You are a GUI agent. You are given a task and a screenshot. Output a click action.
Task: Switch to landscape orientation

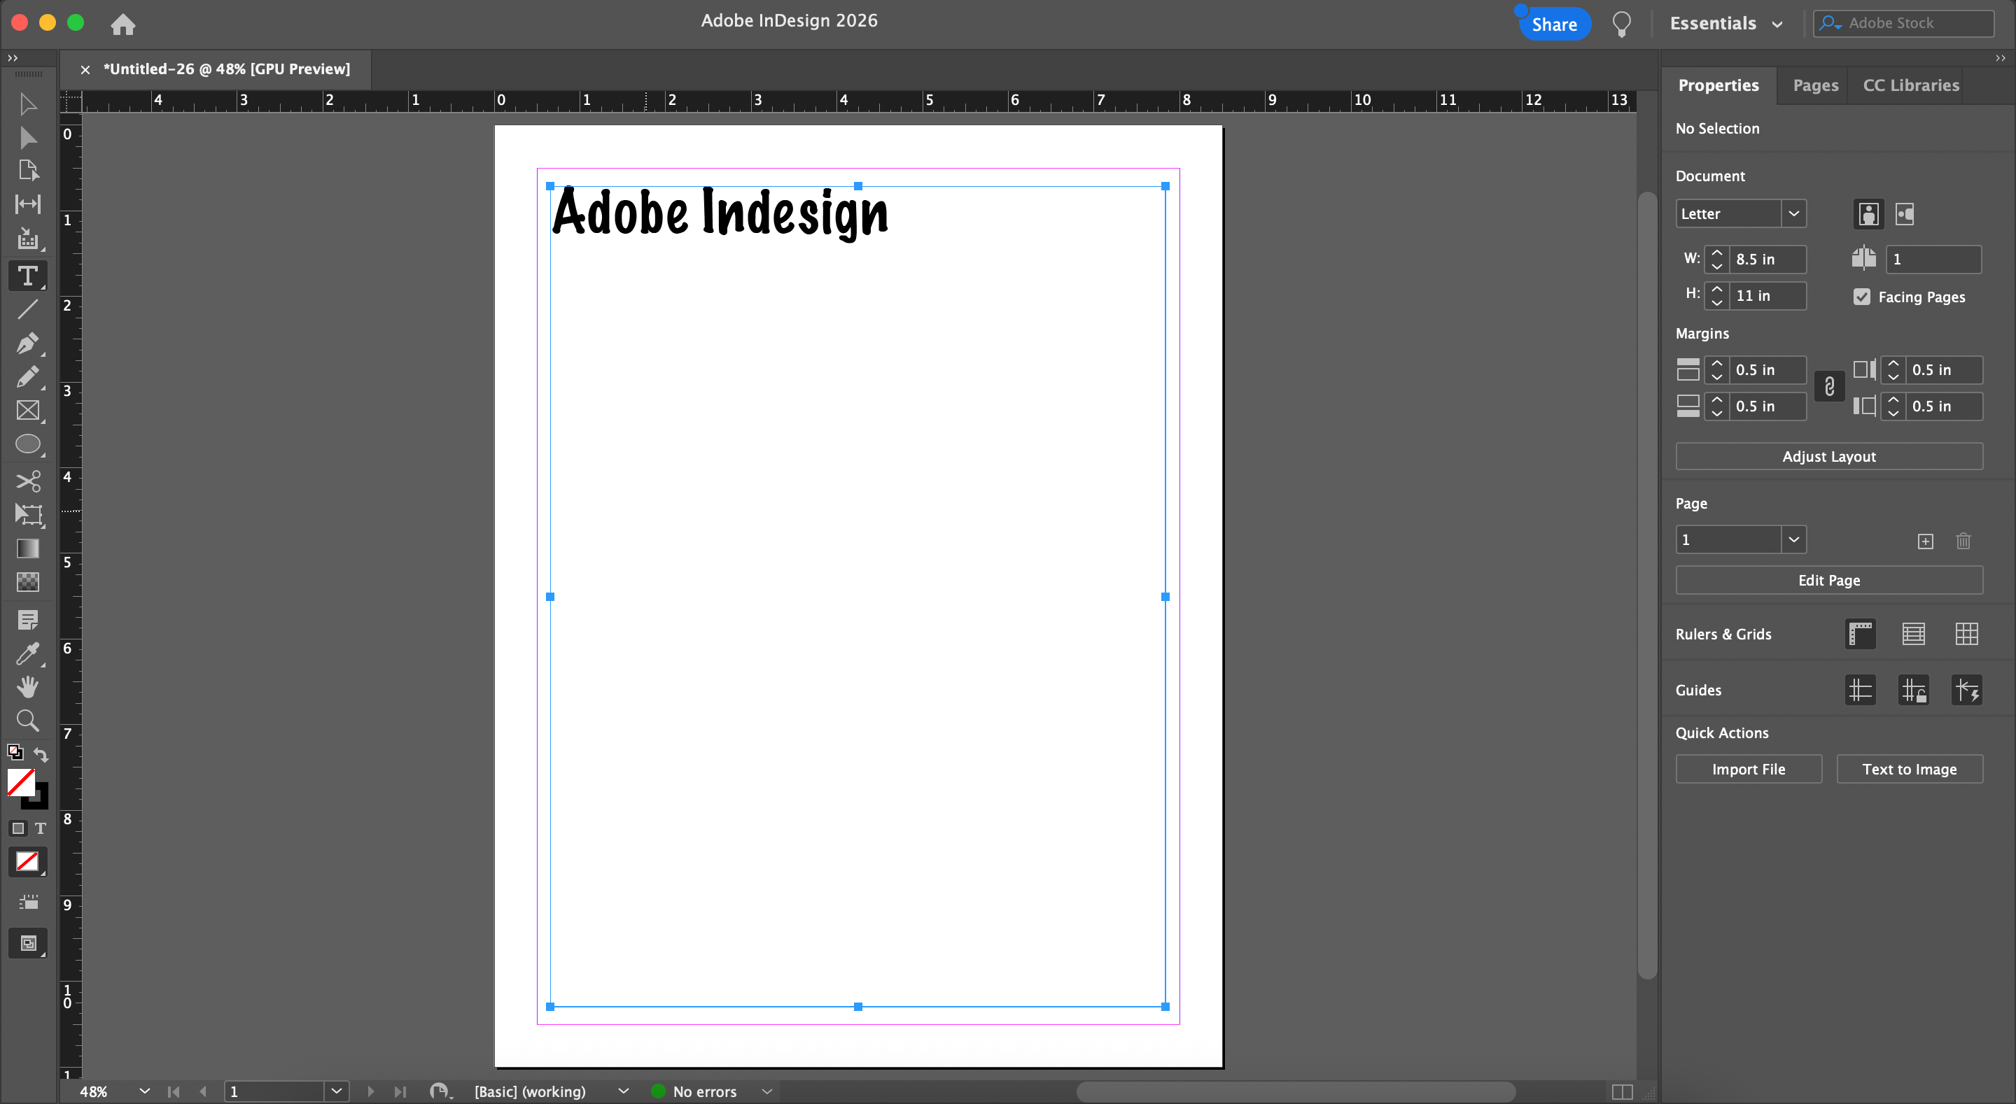pos(1904,213)
